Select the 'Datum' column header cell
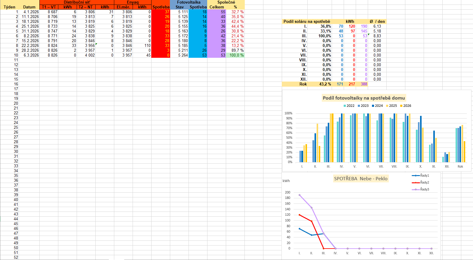 point(29,7)
